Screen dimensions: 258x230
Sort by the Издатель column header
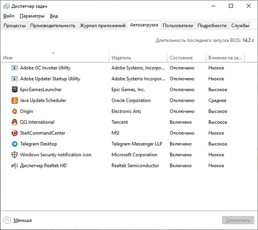click(138, 57)
